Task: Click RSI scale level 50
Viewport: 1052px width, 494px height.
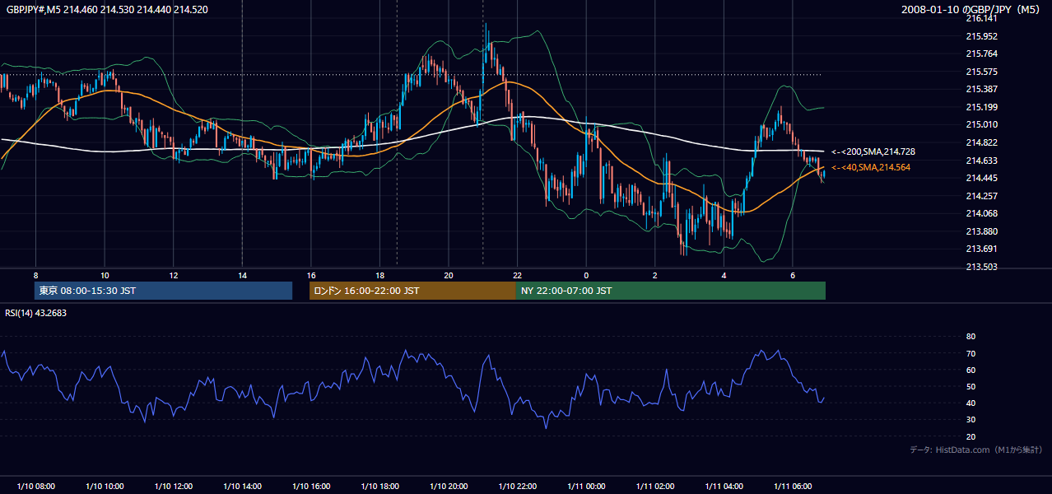Action: pyautogui.click(x=971, y=386)
